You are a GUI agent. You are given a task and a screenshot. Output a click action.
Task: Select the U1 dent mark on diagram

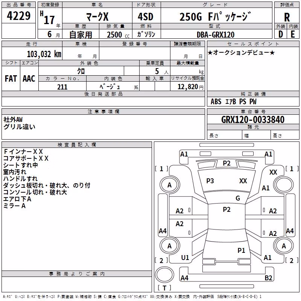click(185, 258)
